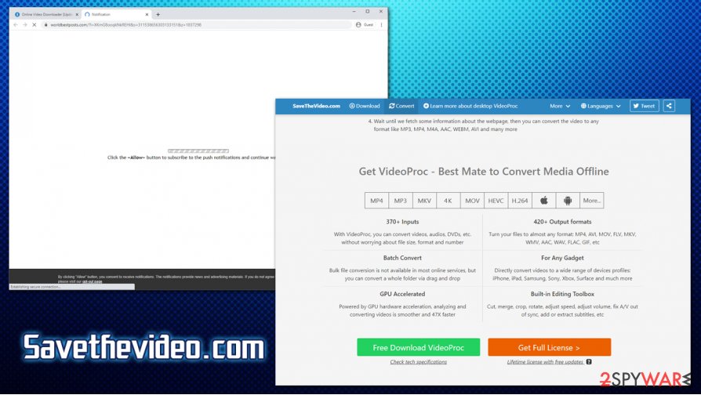Click the 'Built-in Editing Toolbox' heading

(562, 294)
